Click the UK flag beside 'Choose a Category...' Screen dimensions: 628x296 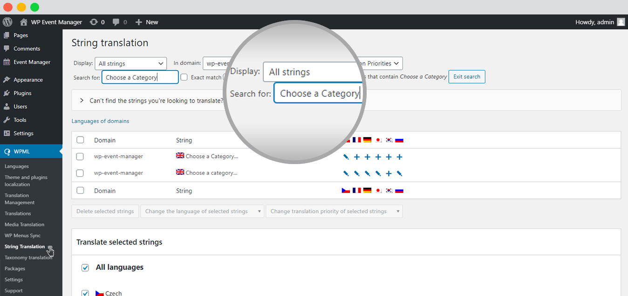point(180,156)
